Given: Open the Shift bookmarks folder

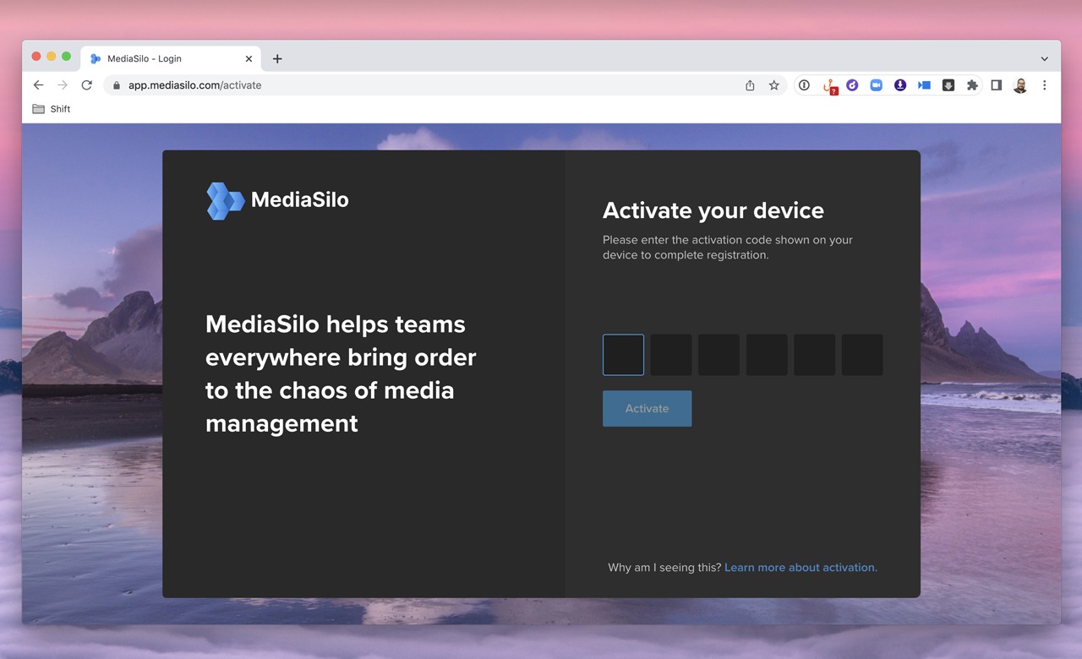Looking at the screenshot, I should click(51, 108).
